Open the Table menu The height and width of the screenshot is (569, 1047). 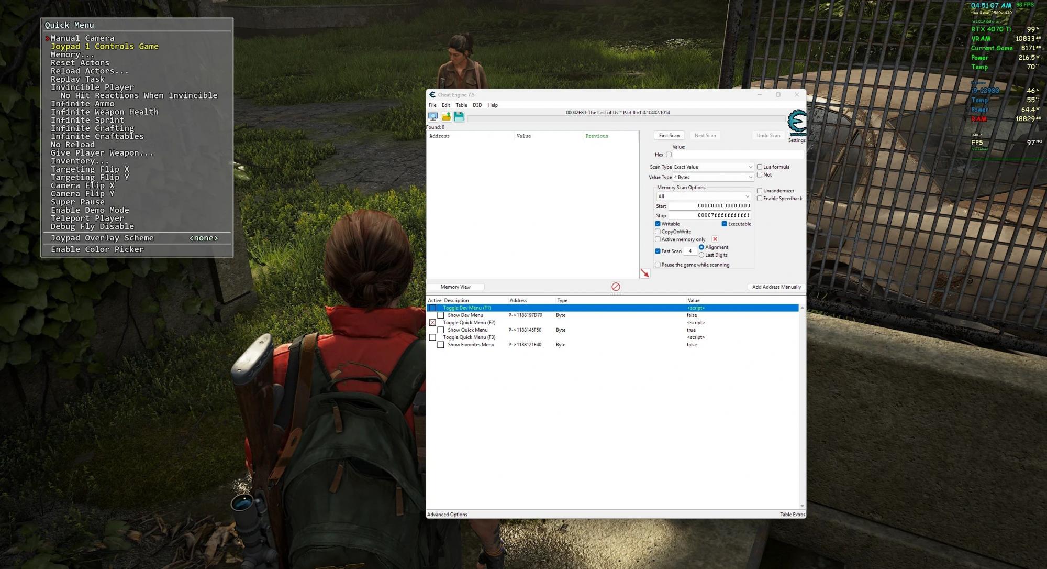pyautogui.click(x=461, y=105)
